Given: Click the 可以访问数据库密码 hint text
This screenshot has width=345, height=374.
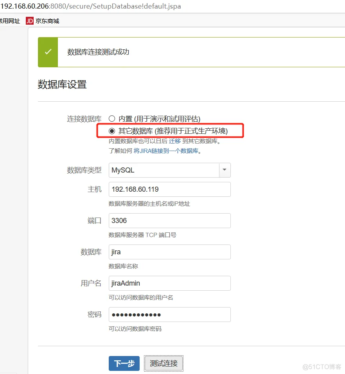Looking at the screenshot, I should click(x=135, y=329).
